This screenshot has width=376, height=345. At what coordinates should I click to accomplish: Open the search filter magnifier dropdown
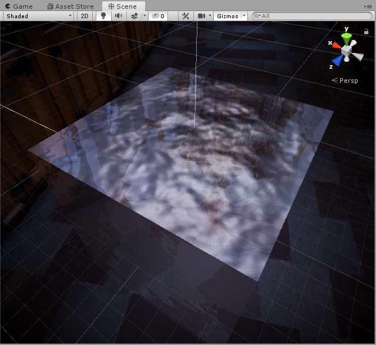point(257,16)
